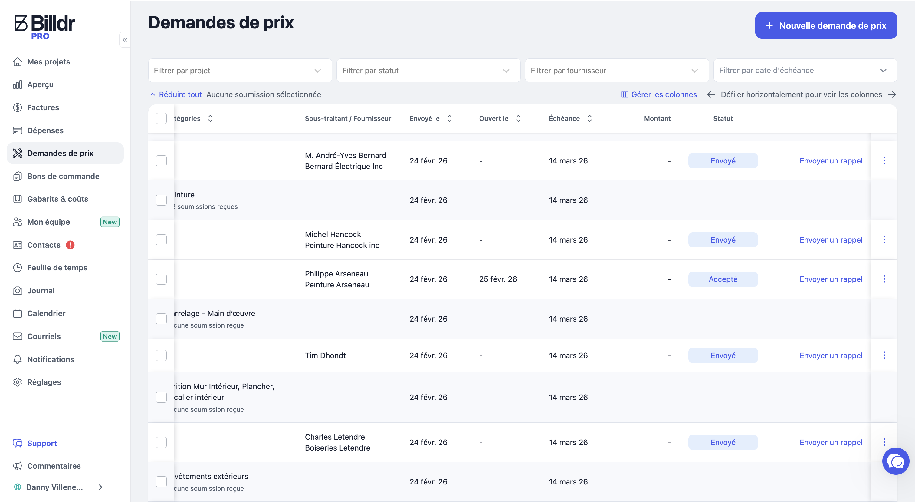This screenshot has height=502, width=915.
Task: Open the three-dot menu for Bernard Électrique Inc
Action: [x=884, y=161]
